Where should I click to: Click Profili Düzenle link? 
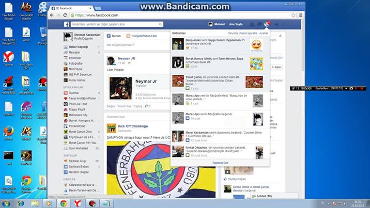tap(83, 38)
